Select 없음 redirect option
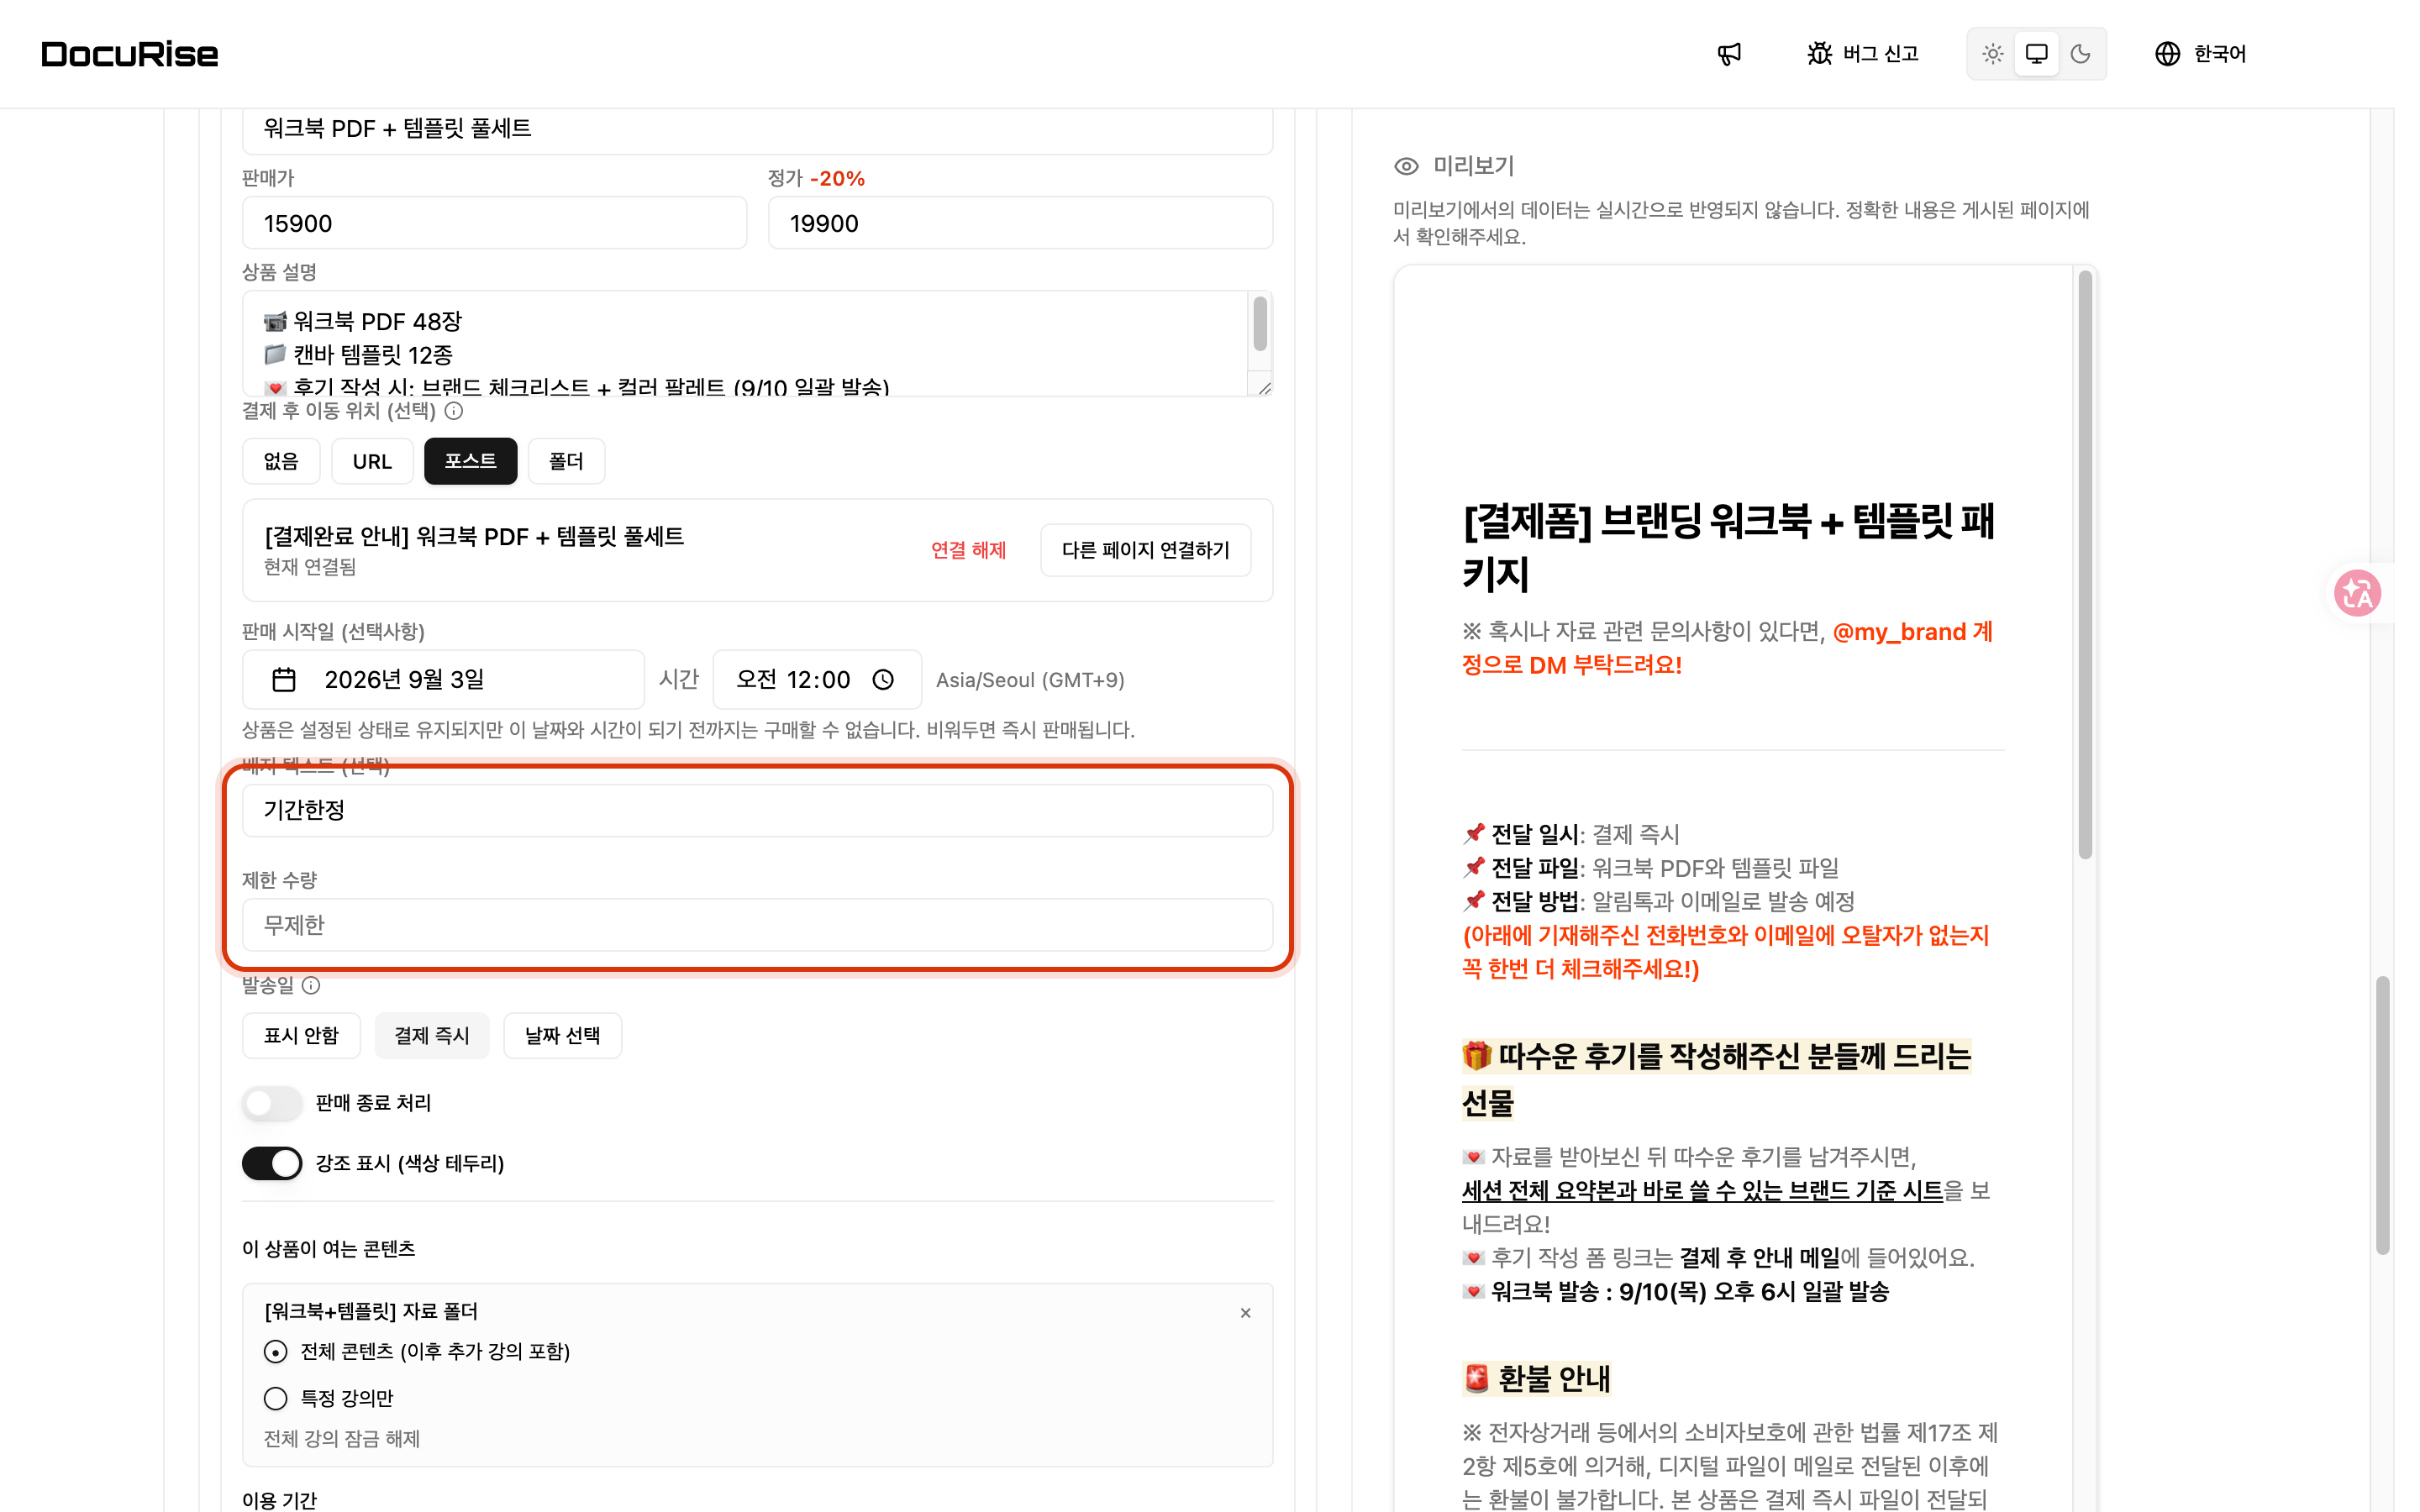Screen dimensions: 2420x1512 click(281, 461)
